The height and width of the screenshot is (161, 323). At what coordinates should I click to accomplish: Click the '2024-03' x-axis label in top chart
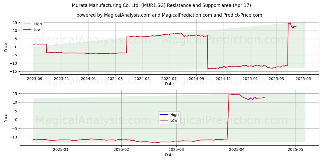click(115, 79)
